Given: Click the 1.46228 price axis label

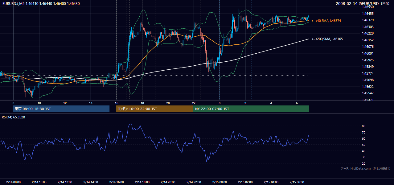Looking at the screenshot, I should 367,33.
